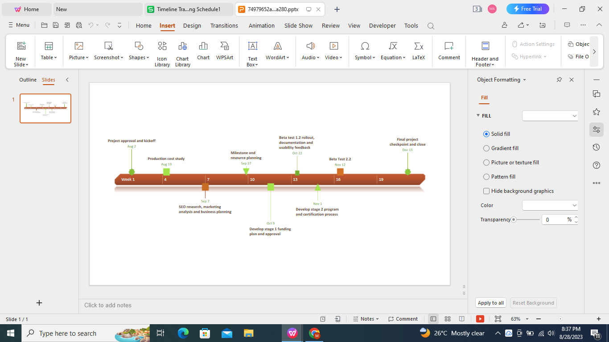Screen dimensions: 609x342
Task: Click the Reset Background button
Action: (533, 302)
